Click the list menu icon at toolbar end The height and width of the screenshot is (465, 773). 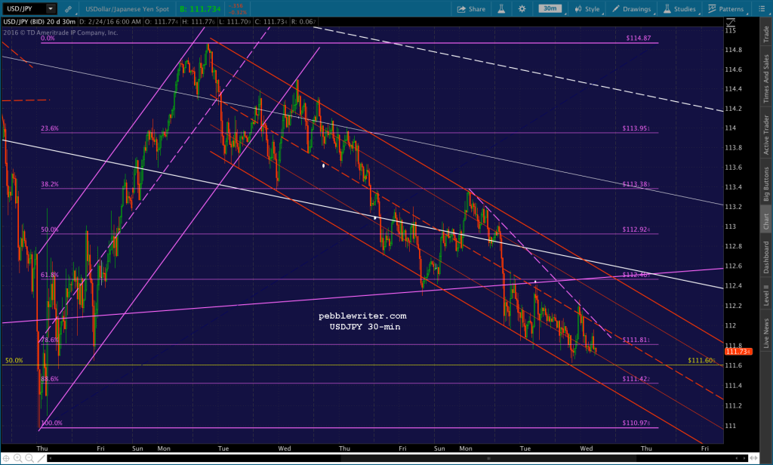pos(762,9)
